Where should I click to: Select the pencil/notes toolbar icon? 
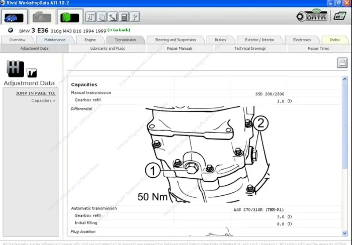pyautogui.click(x=113, y=17)
